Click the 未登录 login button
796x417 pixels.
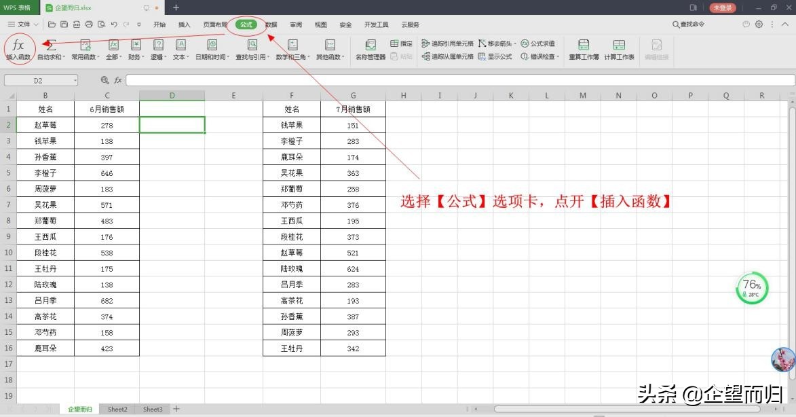tap(723, 7)
